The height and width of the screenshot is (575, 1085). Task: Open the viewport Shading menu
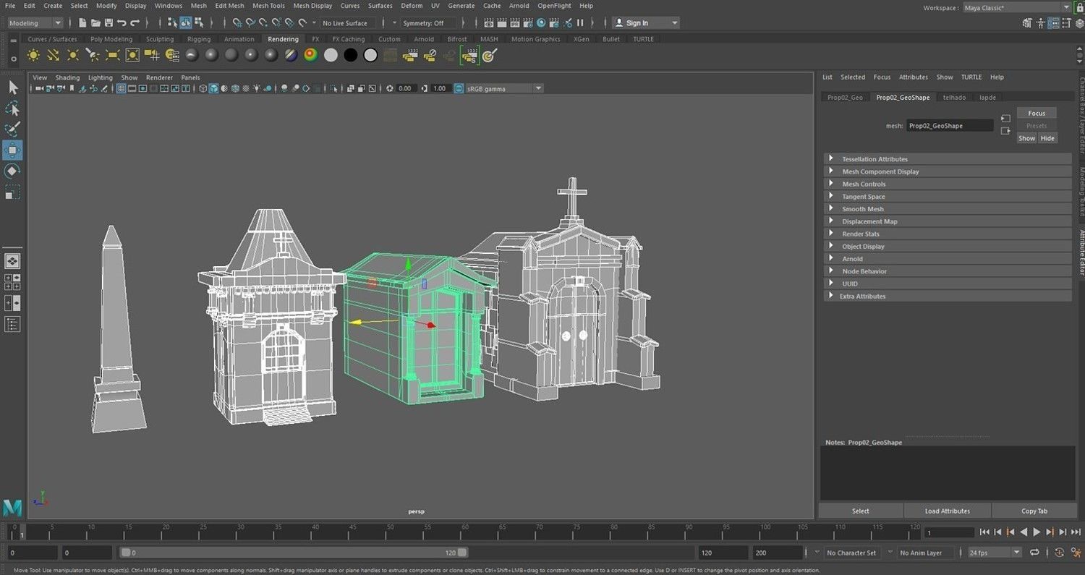67,77
